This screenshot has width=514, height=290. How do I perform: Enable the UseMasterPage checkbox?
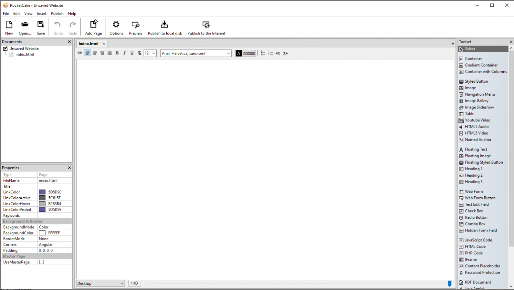[41, 262]
